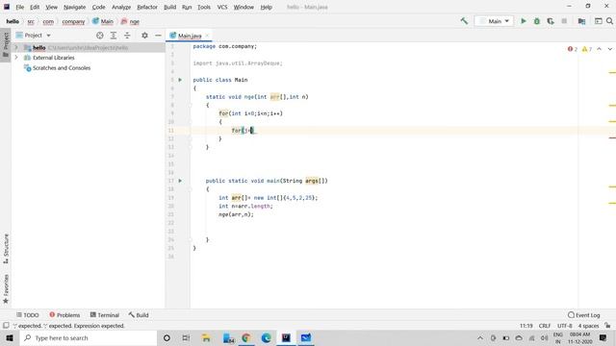Open the Main run configuration dropdown
The height and width of the screenshot is (346, 616).
point(494,21)
